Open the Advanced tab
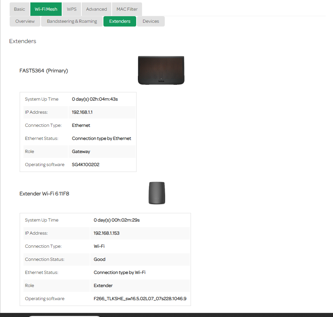The image size is (333, 317). click(x=96, y=9)
